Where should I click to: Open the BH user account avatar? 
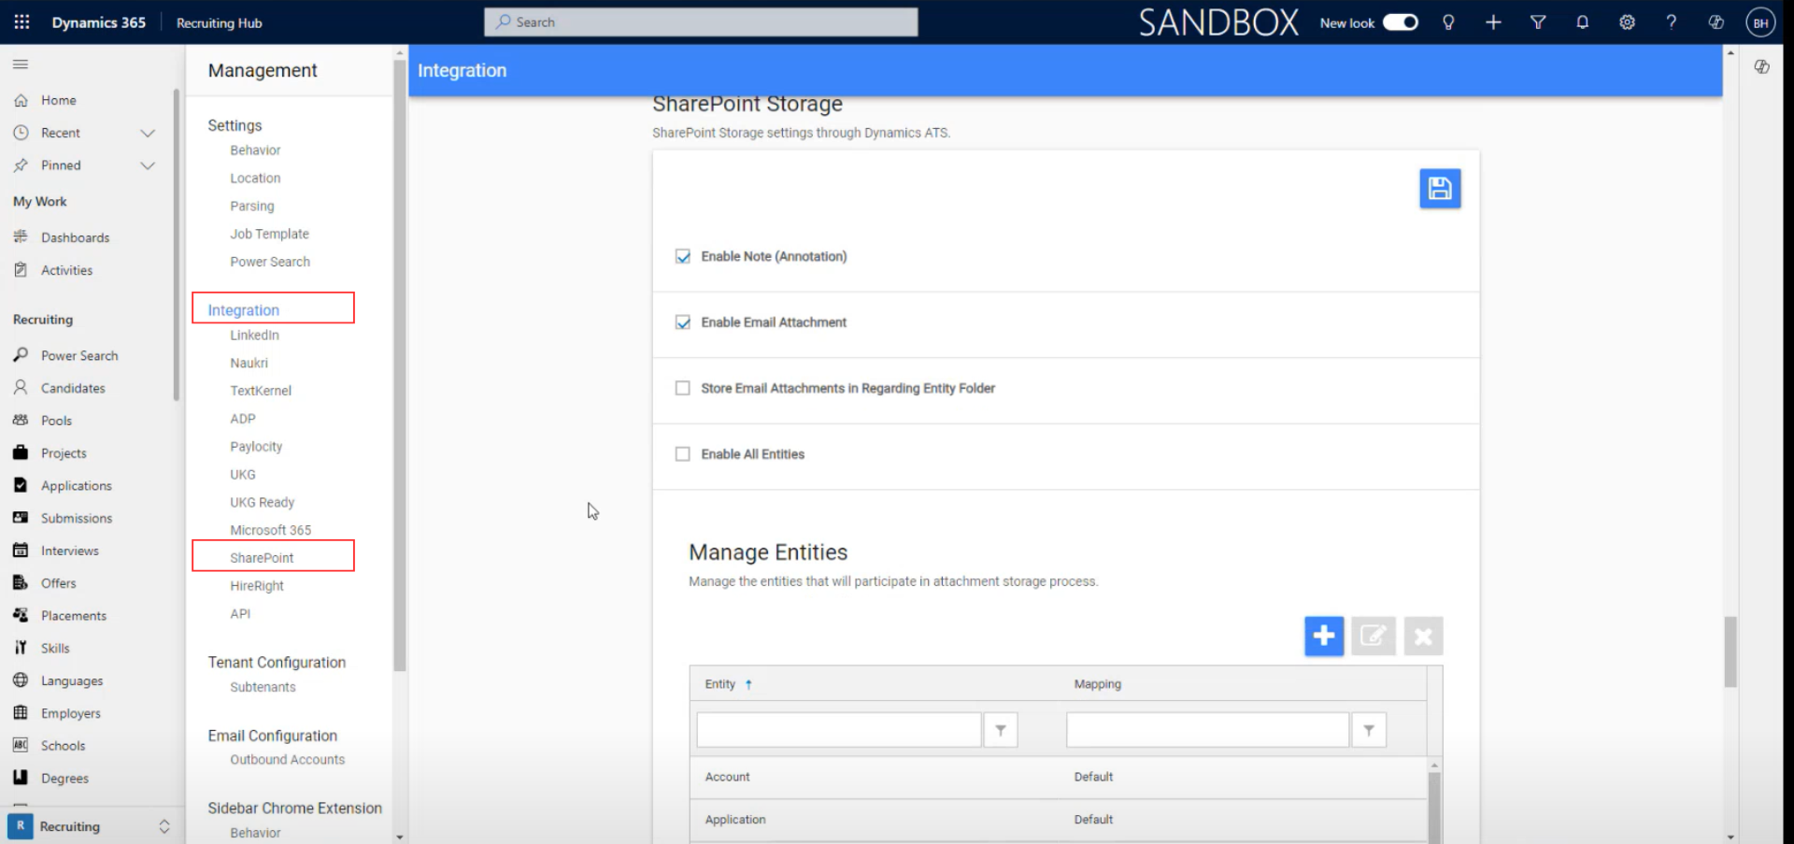tap(1760, 22)
